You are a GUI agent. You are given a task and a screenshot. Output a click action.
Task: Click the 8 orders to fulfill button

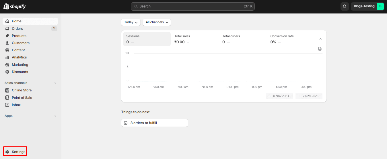tap(154, 123)
